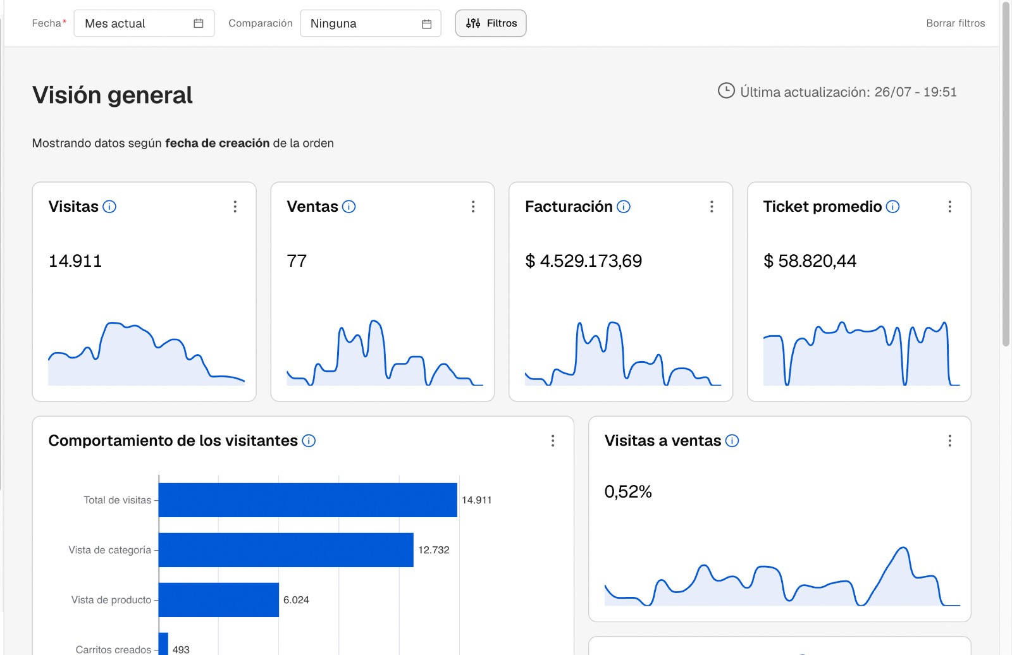Screen dimensions: 1012x655
Task: Open the Filtros button
Action: pyautogui.click(x=491, y=23)
